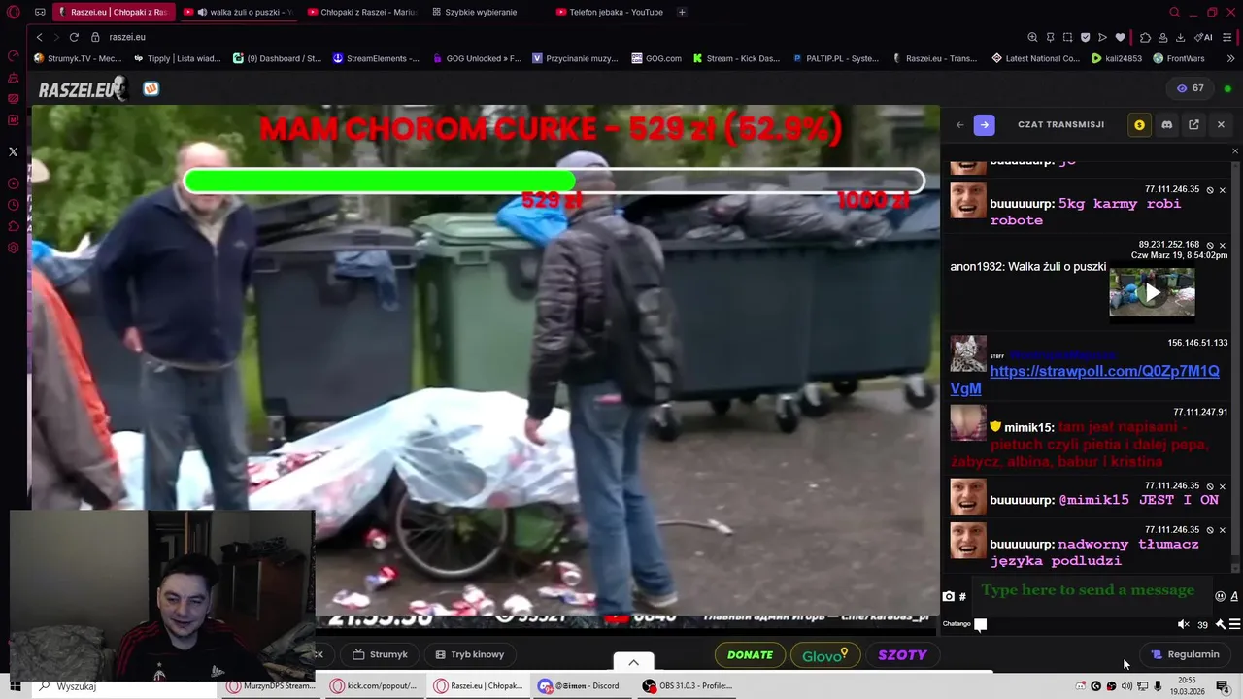Toggle chat sound mute speaker icon
The height and width of the screenshot is (699, 1243).
click(1183, 624)
